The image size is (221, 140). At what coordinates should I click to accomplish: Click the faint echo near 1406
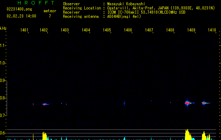(124, 104)
